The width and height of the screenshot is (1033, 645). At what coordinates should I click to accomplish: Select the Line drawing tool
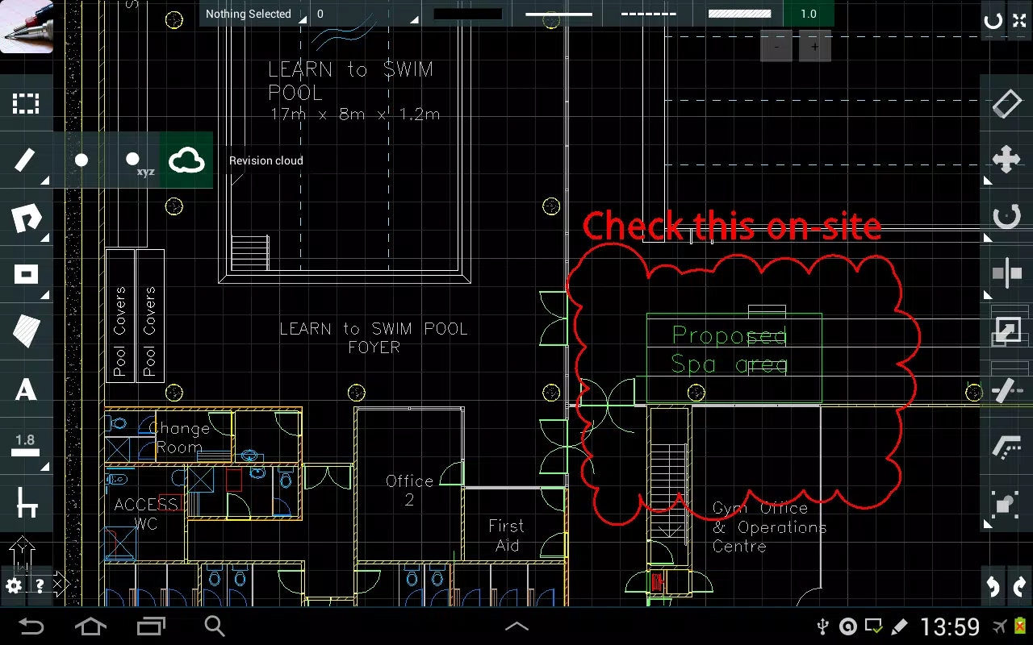[x=26, y=160]
